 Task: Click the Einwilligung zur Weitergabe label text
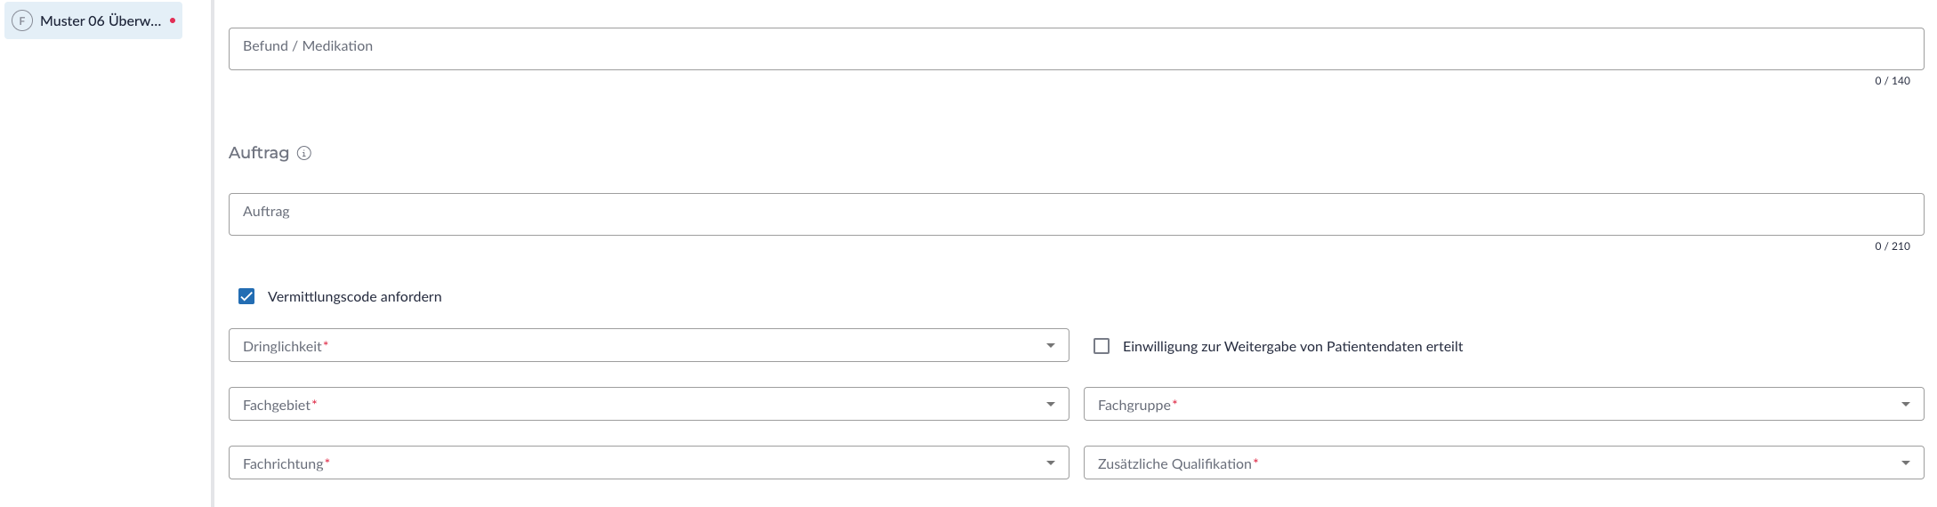(x=1292, y=346)
